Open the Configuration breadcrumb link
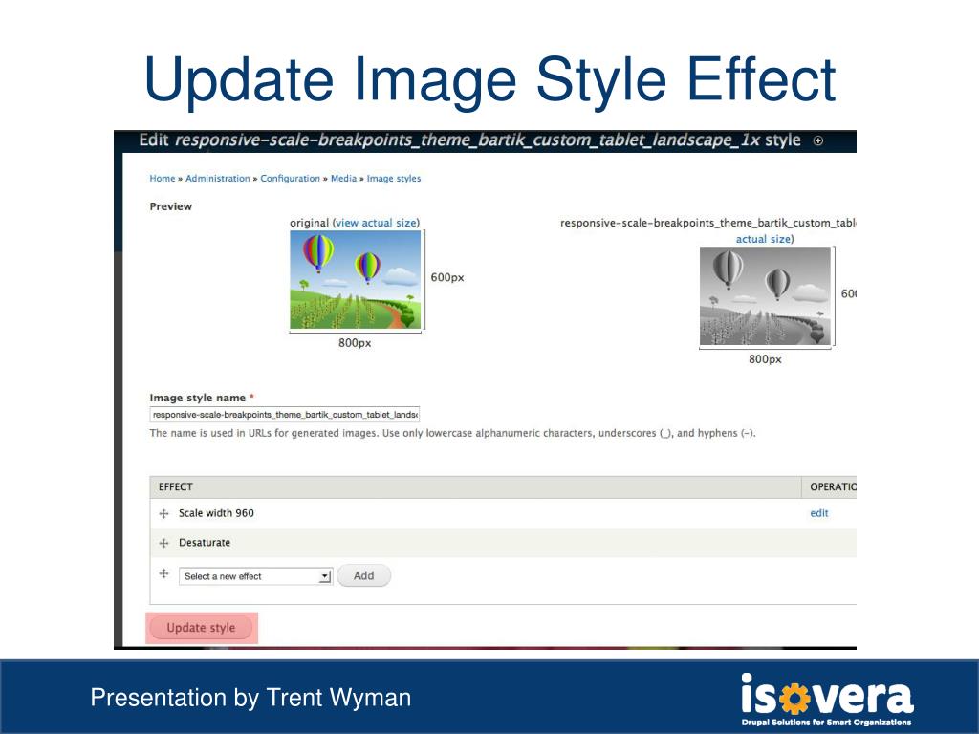The height and width of the screenshot is (734, 979). point(290,179)
